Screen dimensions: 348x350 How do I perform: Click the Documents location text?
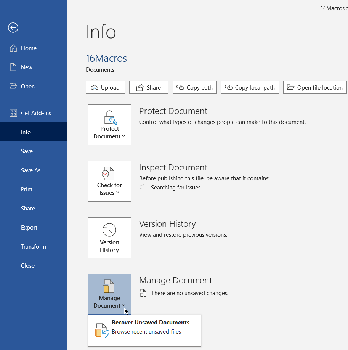100,70
